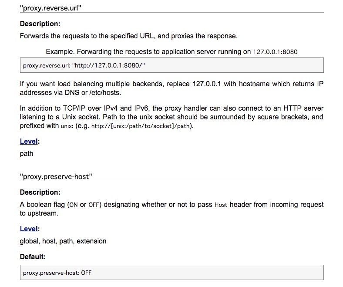Viewport: 343px width, 287px height.
Task: Click the "Host" header code word
Action: [x=221, y=205]
